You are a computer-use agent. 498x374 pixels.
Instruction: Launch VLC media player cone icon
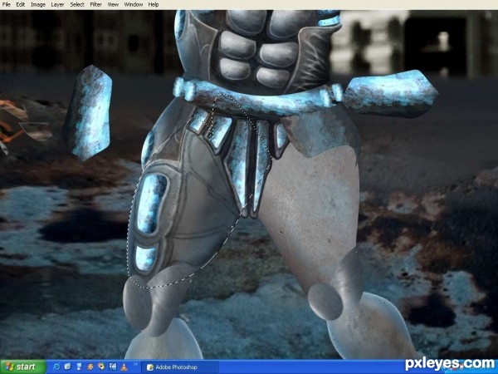click(x=124, y=367)
